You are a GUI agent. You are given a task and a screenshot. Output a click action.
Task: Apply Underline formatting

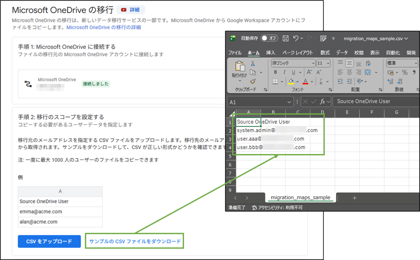(x=293, y=72)
